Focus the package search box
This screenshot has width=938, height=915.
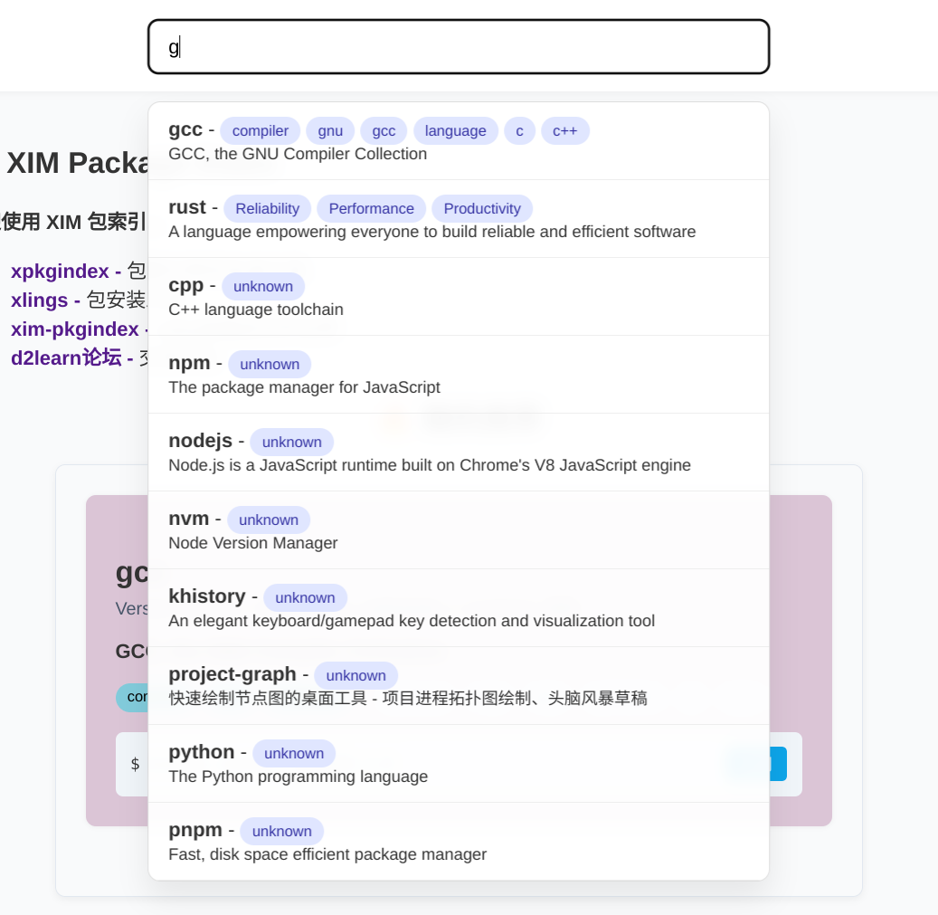(459, 47)
